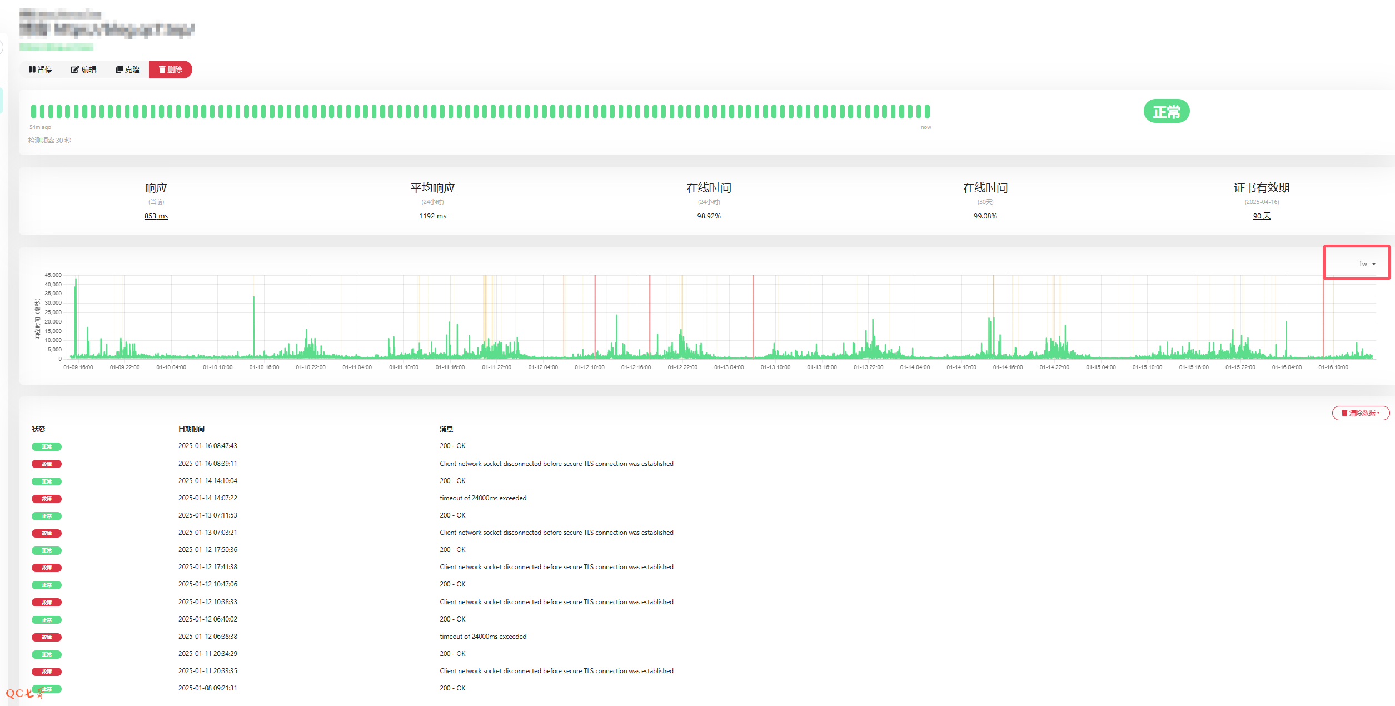Click the 90 天 certificate expiry link
The height and width of the screenshot is (706, 1395).
pos(1261,216)
